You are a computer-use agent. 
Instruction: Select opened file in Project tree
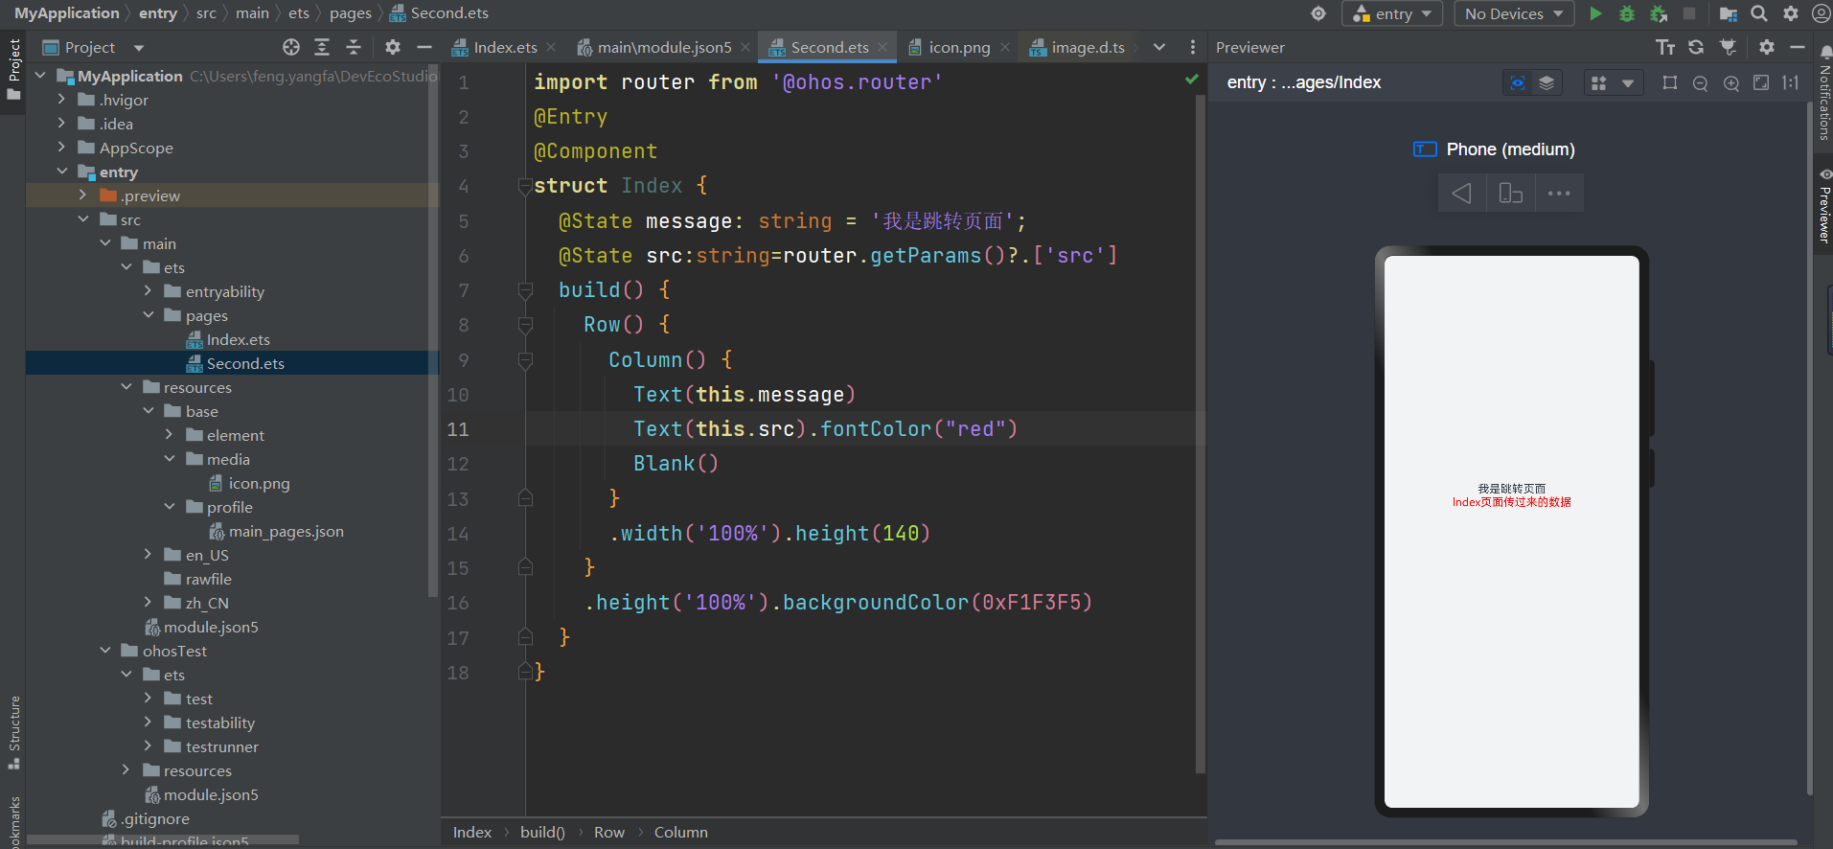(x=291, y=47)
